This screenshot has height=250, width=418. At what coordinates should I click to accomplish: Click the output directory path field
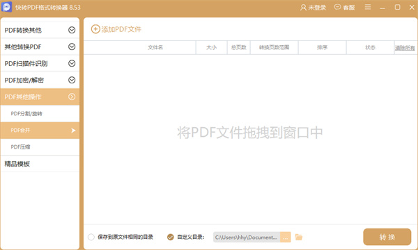247,237
